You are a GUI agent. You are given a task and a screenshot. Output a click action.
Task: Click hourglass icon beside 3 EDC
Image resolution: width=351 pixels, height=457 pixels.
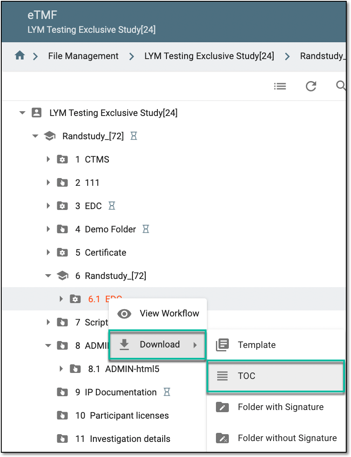(x=112, y=206)
